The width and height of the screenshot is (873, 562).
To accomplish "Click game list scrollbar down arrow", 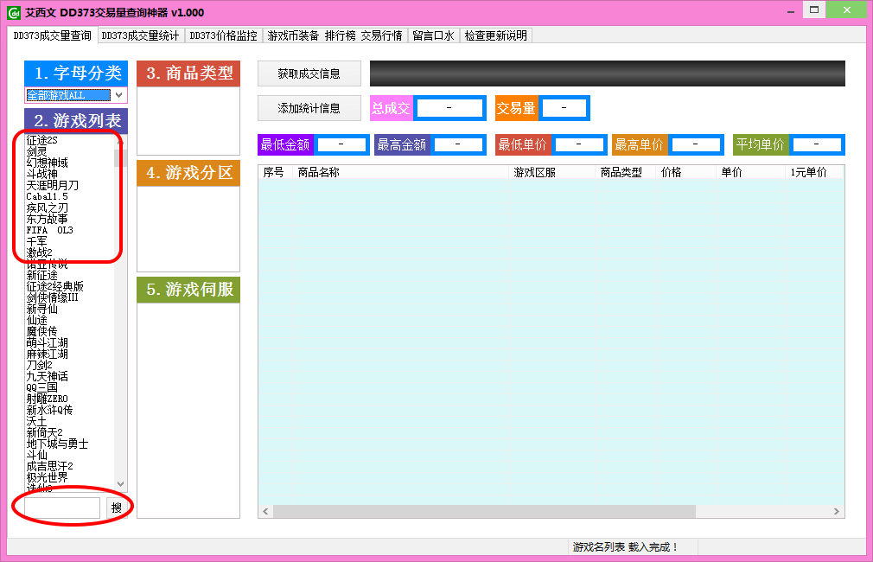I will pos(120,484).
